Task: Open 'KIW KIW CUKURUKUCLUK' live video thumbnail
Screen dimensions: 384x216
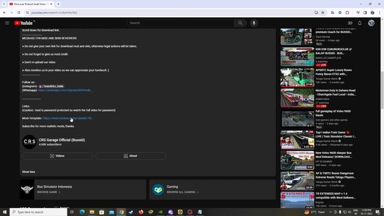Action: pos(297,57)
